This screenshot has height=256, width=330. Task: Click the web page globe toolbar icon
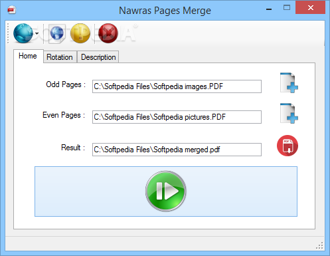point(57,33)
